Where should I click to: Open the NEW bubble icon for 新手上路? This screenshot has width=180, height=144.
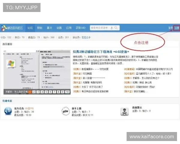[x=66, y=111]
